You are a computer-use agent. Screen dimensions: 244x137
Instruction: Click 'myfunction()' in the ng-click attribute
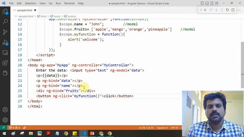click(x=87, y=96)
